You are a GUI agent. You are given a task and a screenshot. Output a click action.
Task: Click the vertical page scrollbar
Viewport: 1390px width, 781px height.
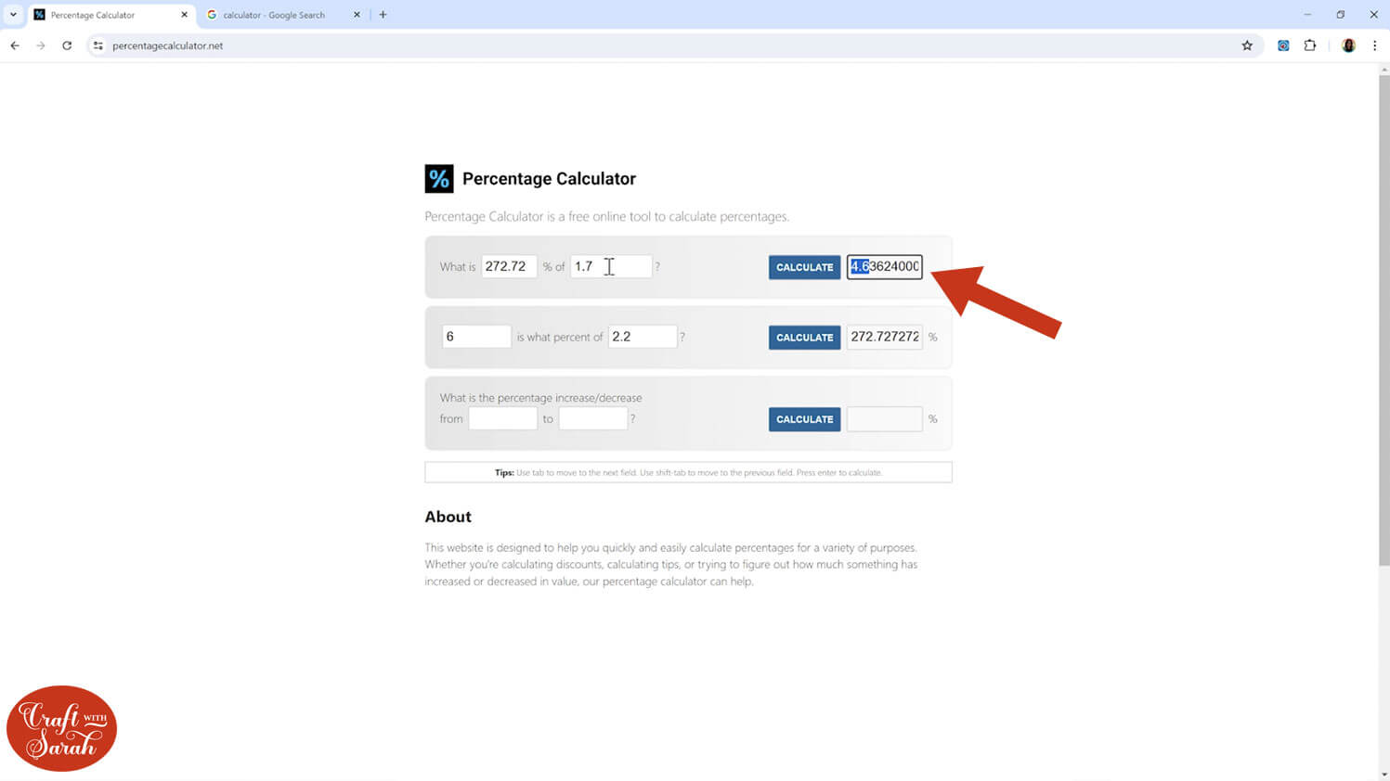1384,320
